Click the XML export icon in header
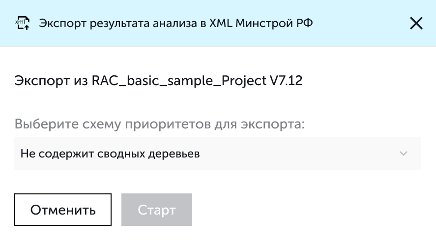The image size is (436, 249). pyautogui.click(x=22, y=23)
